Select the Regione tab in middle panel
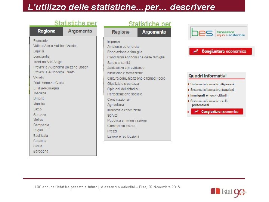This screenshot has width=269, height=202. pyautogui.click(x=120, y=32)
